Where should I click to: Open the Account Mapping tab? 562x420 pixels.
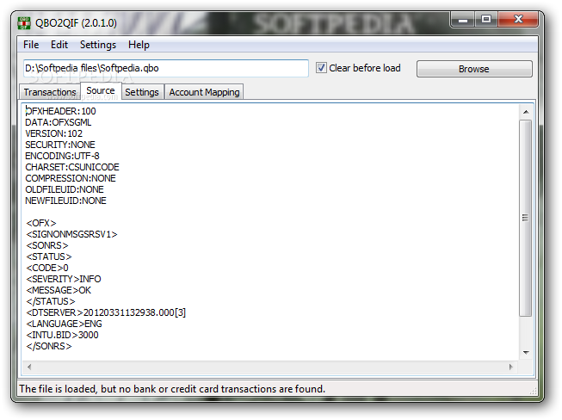click(x=204, y=92)
